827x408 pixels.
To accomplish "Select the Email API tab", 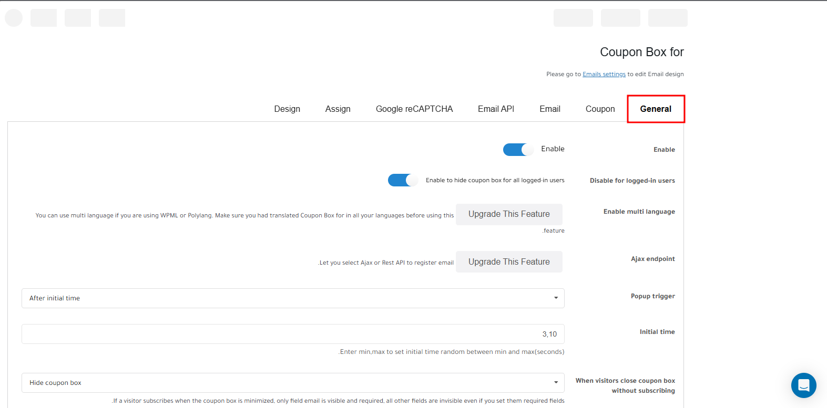I will click(x=496, y=109).
